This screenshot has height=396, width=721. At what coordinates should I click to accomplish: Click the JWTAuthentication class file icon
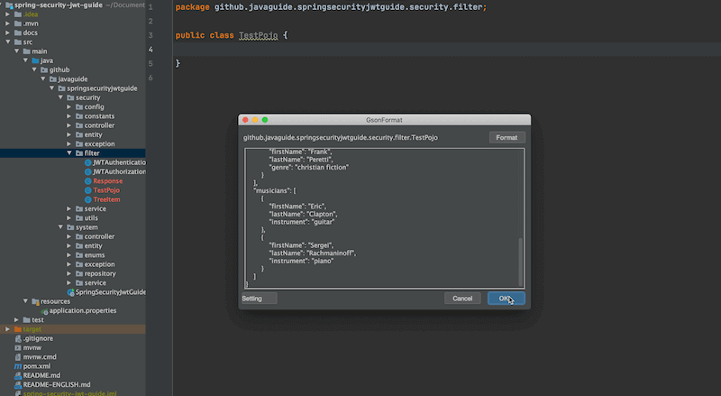(87, 162)
